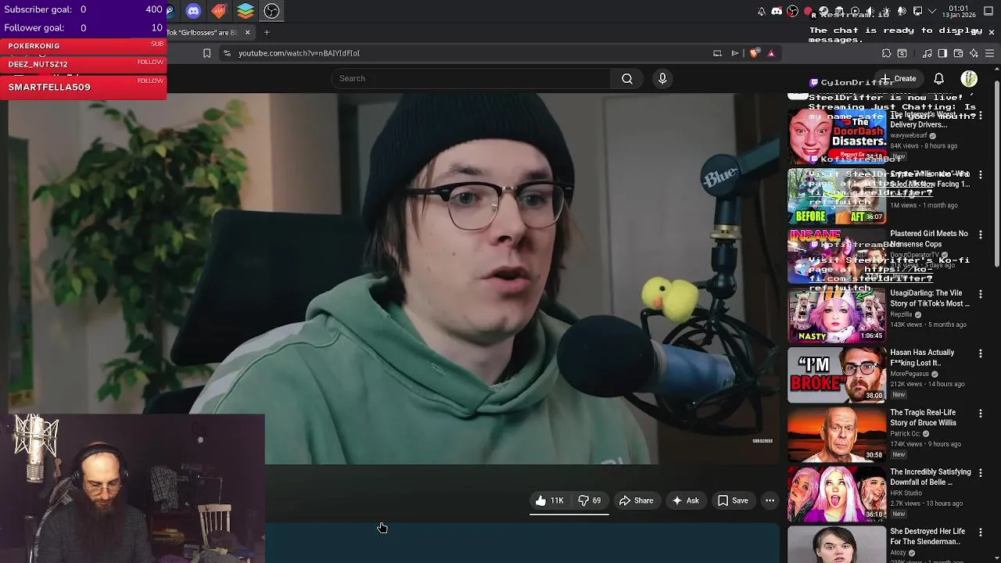Open the "I'M BROKE" Hasan thumbnail

tap(837, 375)
